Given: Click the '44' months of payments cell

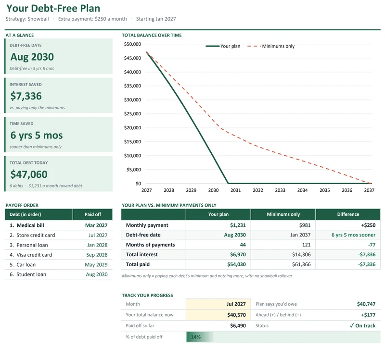Looking at the screenshot, I should click(218, 245).
